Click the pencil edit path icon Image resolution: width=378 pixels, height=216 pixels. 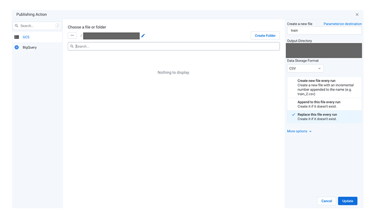(143, 36)
